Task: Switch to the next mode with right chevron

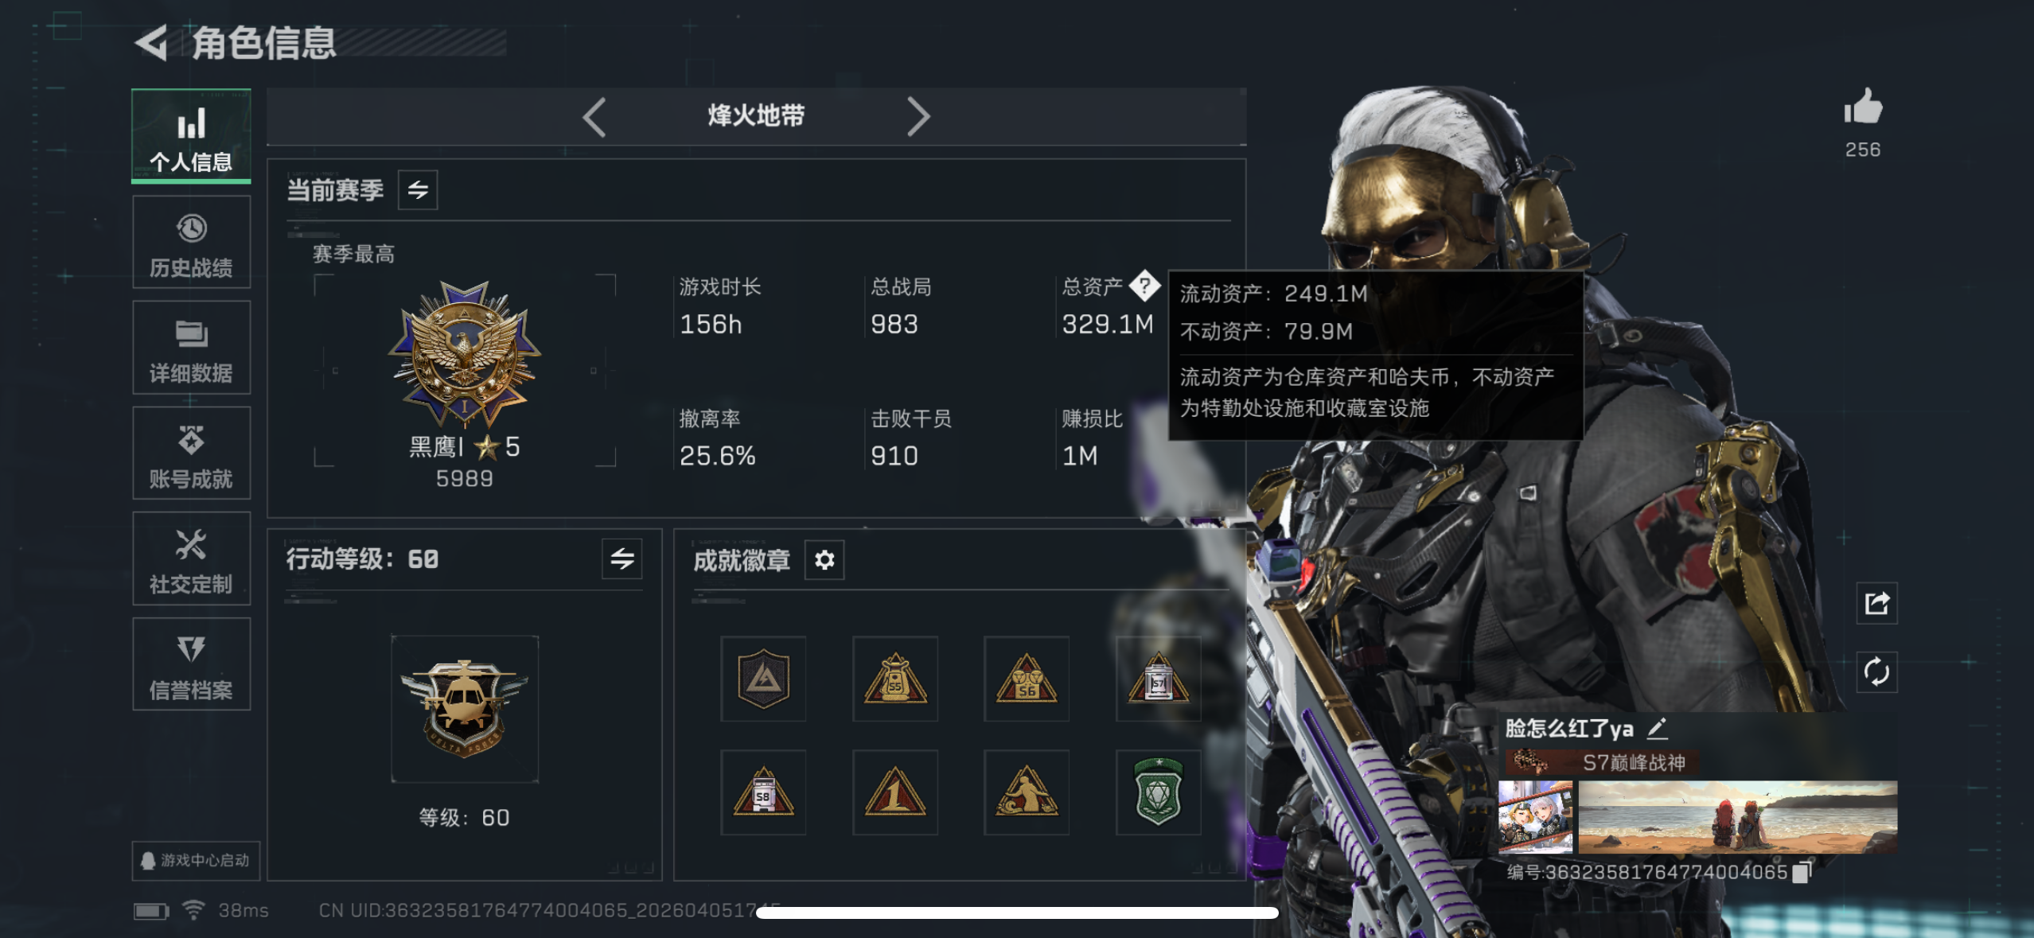Action: coord(918,118)
